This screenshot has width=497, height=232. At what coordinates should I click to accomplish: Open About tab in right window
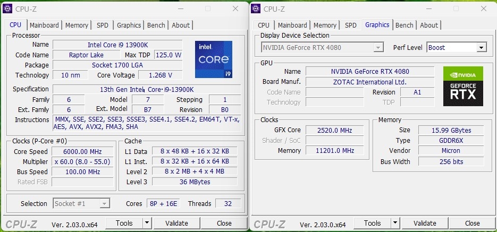pos(429,25)
